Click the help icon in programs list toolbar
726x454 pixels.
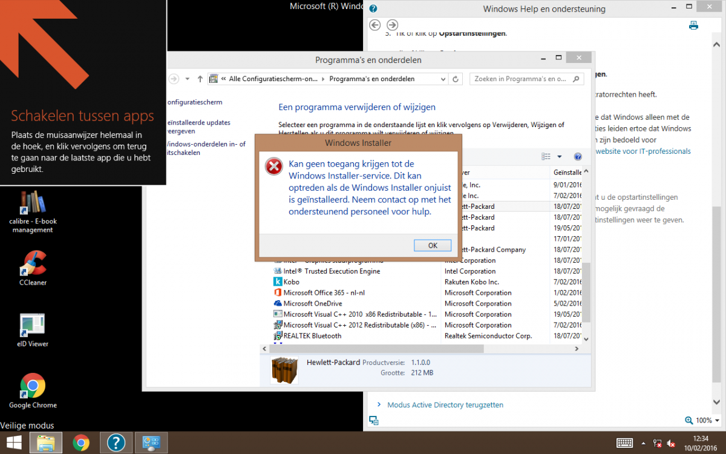click(578, 156)
